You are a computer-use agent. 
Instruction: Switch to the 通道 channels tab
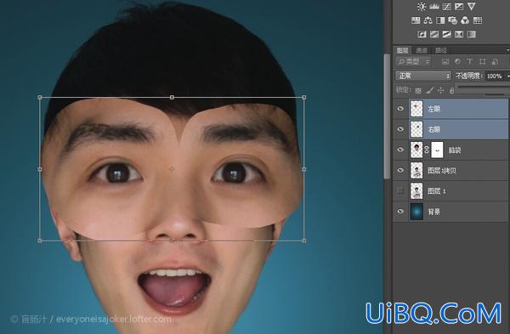(422, 50)
